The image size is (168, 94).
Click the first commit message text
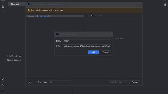[x=14, y=60]
